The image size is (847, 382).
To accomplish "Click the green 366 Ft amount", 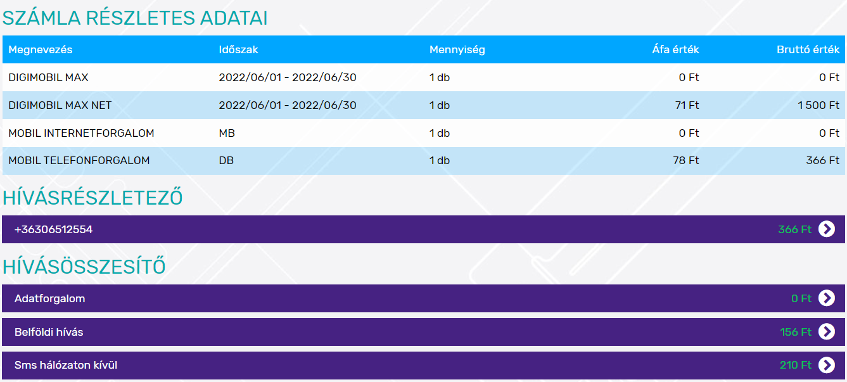I will click(x=794, y=229).
